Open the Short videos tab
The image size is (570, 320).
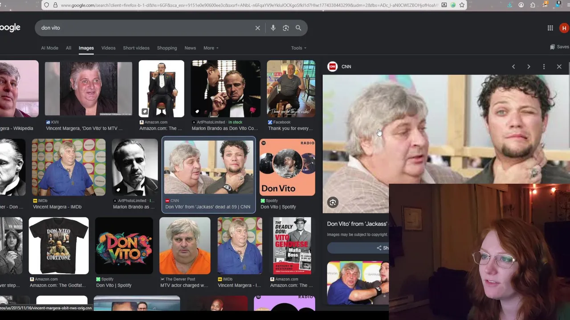[x=136, y=48]
